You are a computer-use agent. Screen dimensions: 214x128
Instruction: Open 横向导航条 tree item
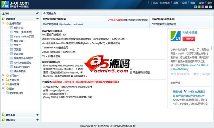(x=20, y=71)
